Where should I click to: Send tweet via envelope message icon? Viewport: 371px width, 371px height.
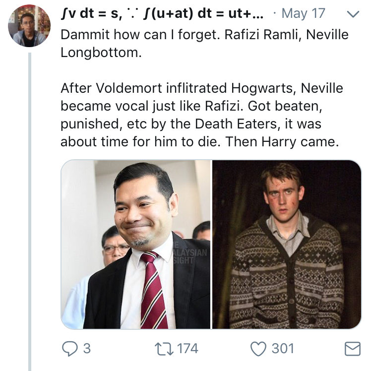click(x=352, y=349)
